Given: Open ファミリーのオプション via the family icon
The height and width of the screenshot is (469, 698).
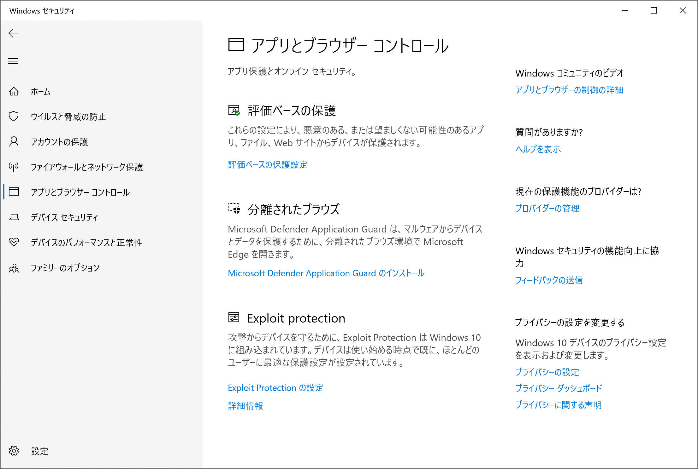Looking at the screenshot, I should [x=14, y=268].
